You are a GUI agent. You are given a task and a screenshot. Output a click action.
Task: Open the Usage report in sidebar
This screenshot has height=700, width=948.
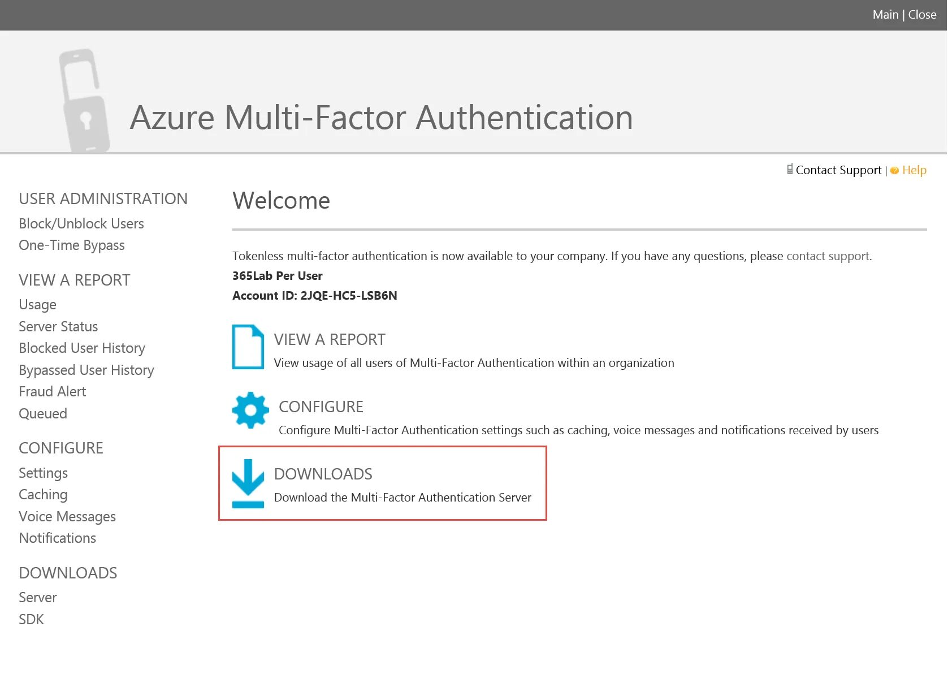[x=37, y=305]
